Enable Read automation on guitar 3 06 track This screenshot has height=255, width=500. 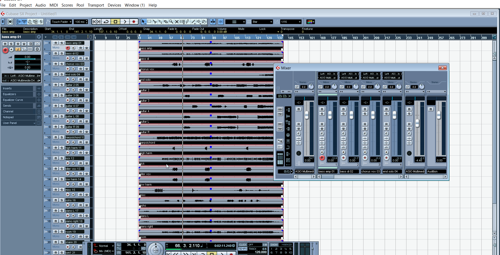pos(81,100)
